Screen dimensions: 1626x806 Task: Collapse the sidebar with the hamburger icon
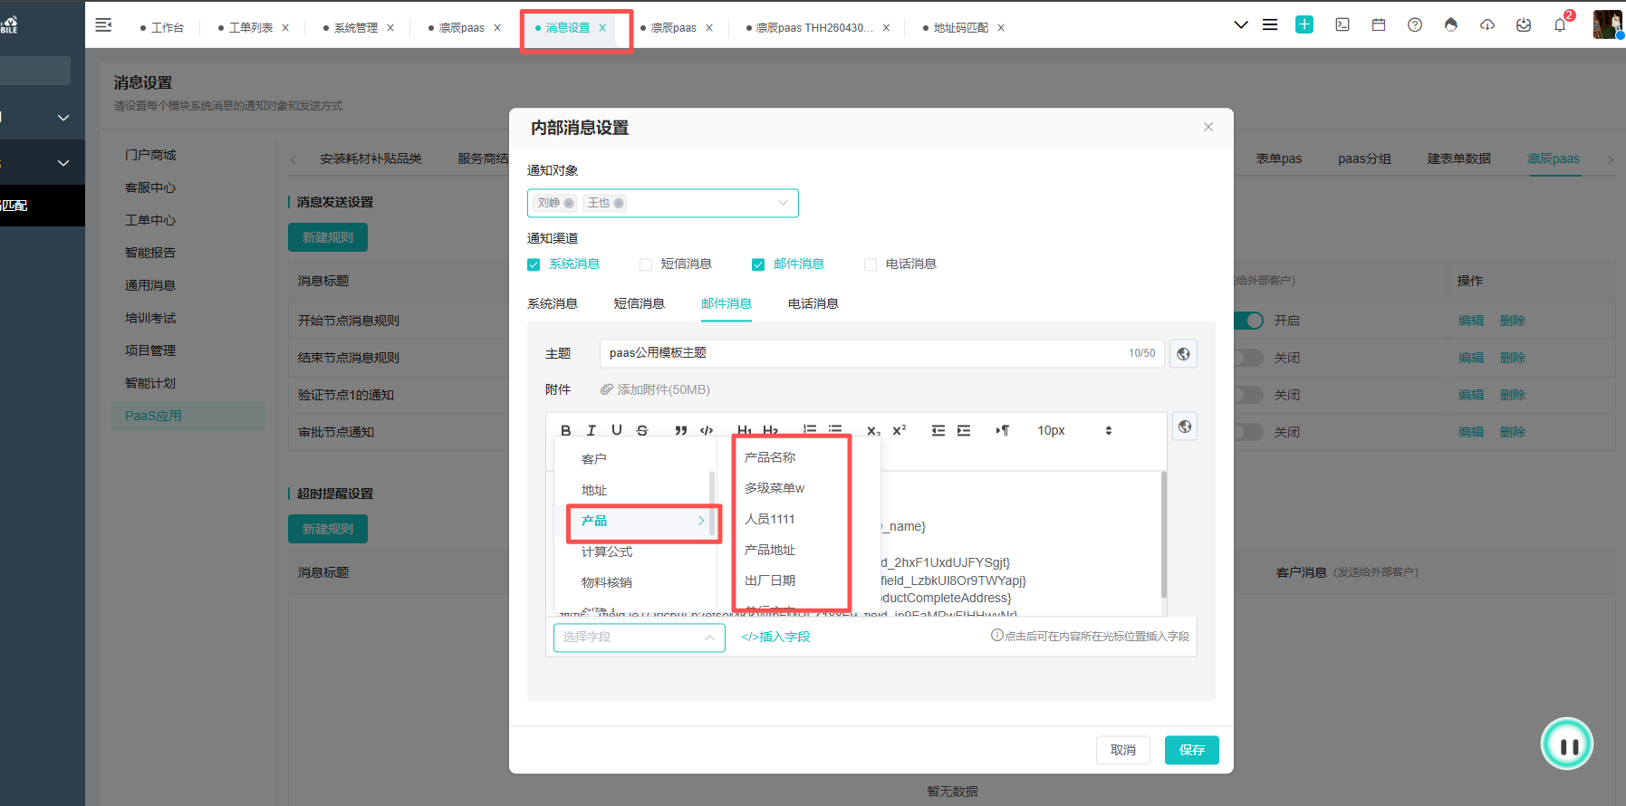pyautogui.click(x=104, y=25)
